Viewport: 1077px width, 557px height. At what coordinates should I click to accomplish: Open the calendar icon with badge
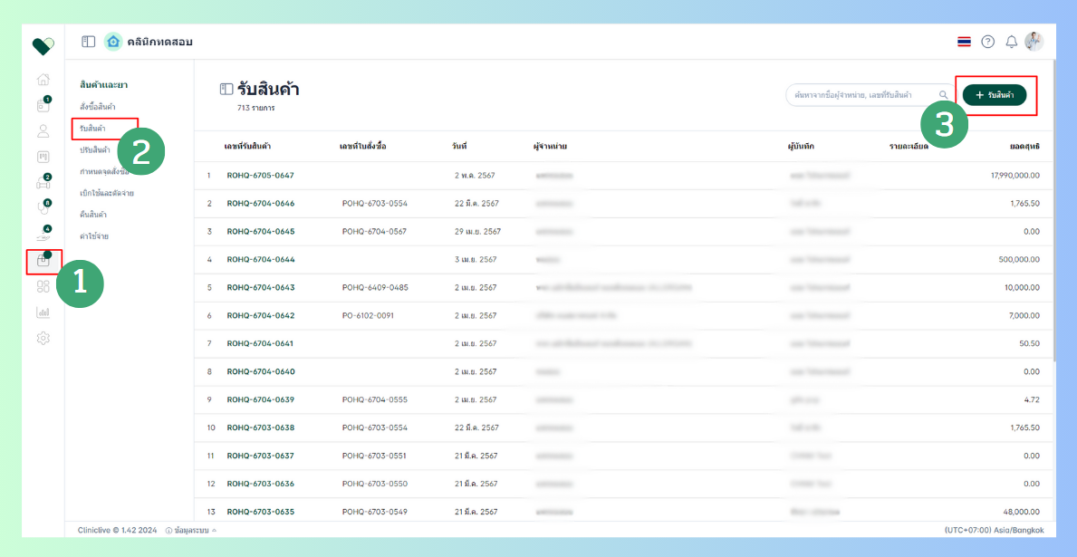[43, 105]
